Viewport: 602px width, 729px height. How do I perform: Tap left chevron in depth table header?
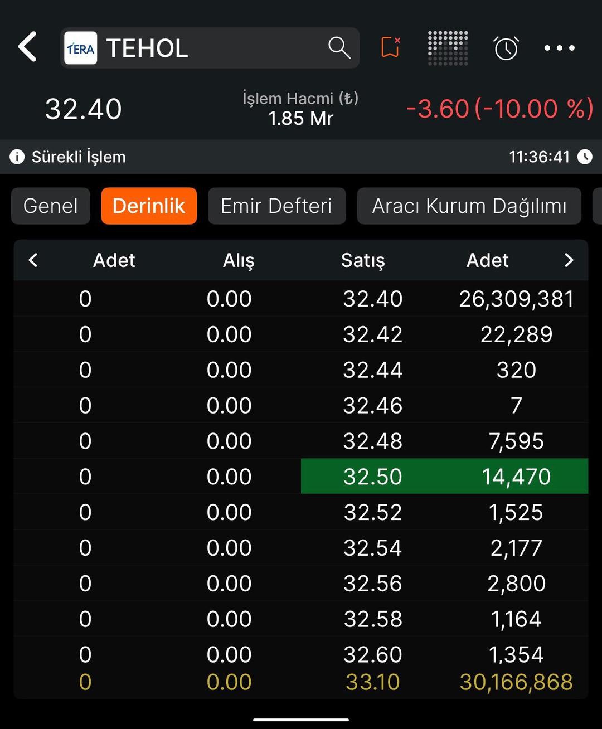point(33,260)
